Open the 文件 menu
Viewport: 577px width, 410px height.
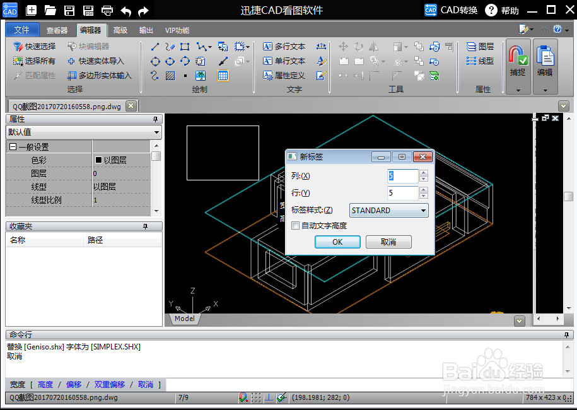[22, 30]
